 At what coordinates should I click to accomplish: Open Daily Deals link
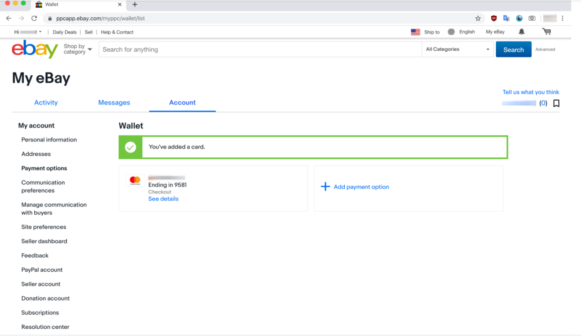pos(65,32)
